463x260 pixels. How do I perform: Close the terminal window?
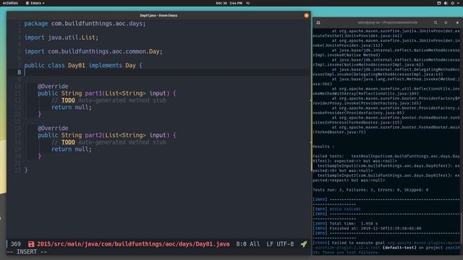tap(457, 22)
